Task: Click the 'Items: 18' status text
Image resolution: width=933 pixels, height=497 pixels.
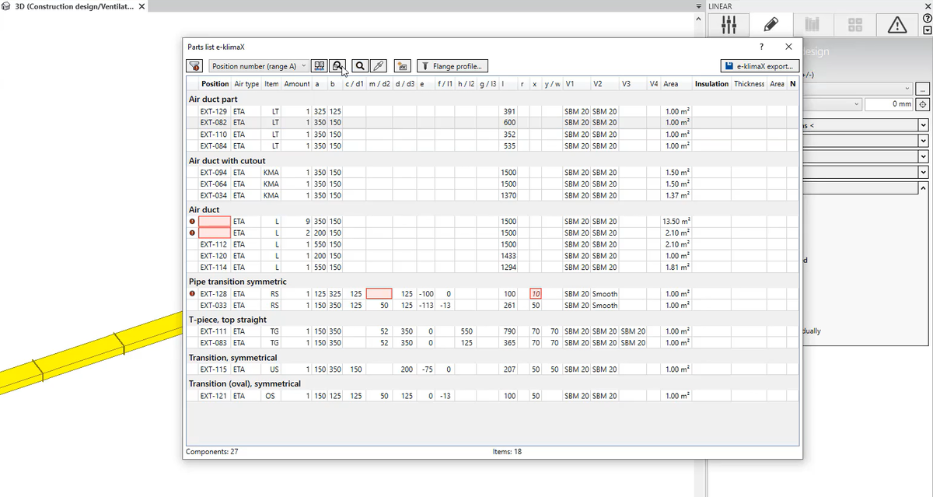Action: [x=507, y=451]
